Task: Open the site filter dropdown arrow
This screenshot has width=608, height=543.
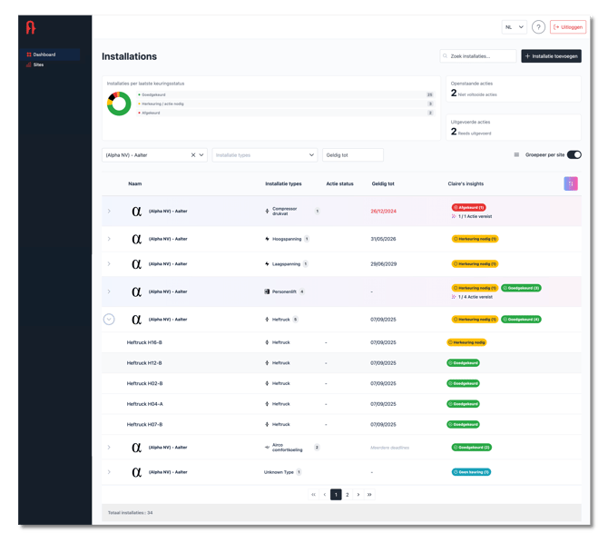Action: tap(201, 155)
